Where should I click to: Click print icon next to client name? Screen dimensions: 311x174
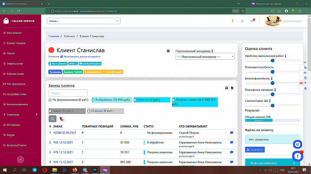168,51
